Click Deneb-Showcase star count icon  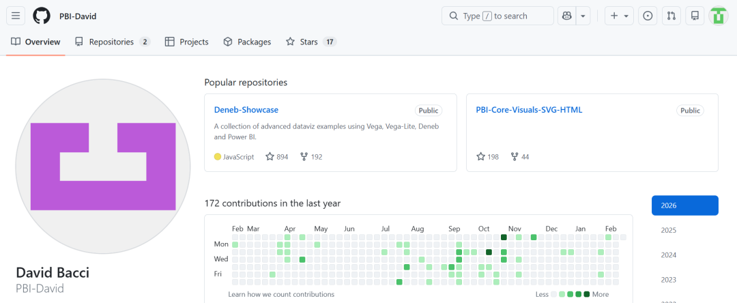pos(270,157)
